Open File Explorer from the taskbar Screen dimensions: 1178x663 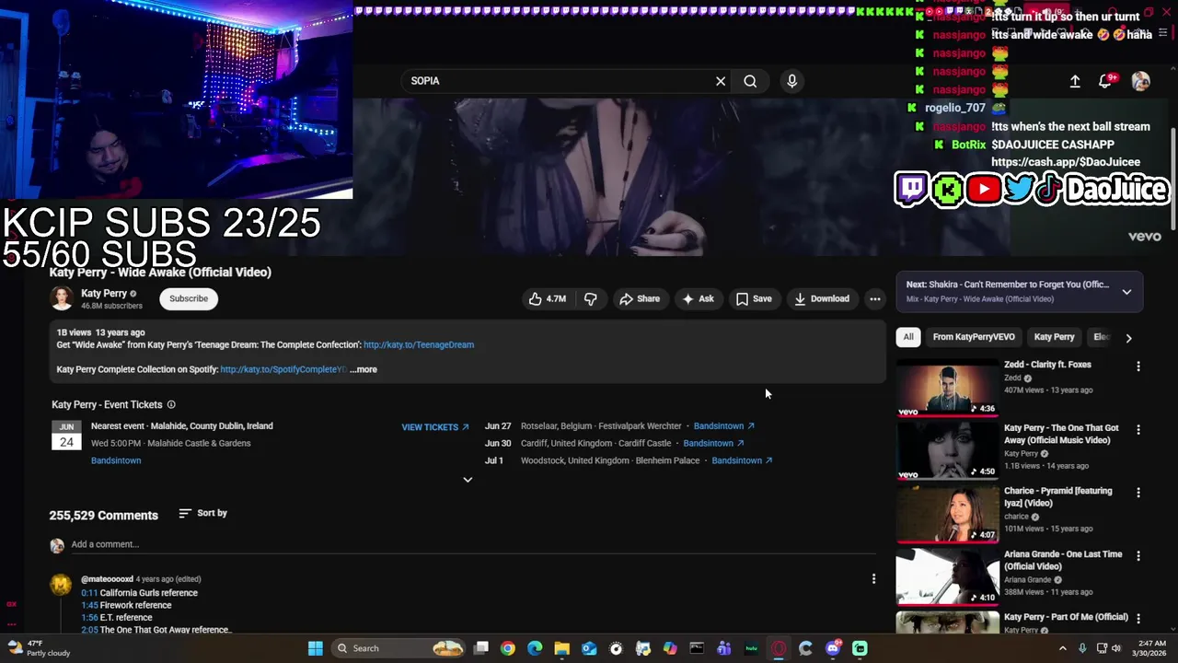562,648
